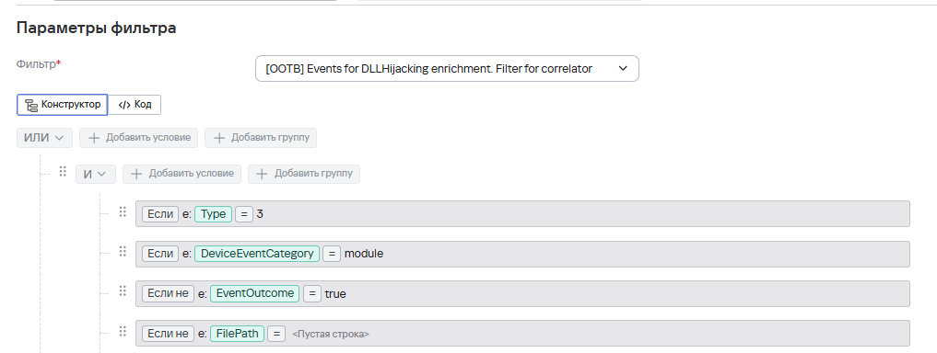
Task: Switch to the Код tab
Action: pyautogui.click(x=135, y=105)
